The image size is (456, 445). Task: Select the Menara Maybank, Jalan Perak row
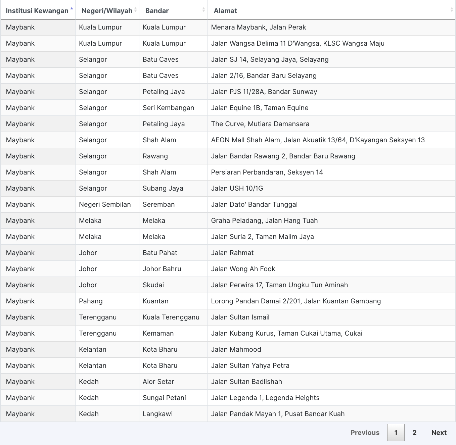[x=258, y=27]
